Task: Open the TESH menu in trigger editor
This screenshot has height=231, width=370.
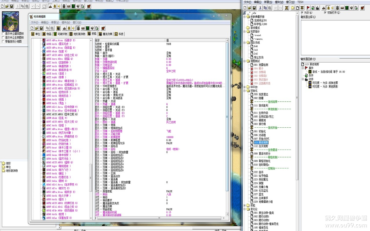Action: click(300, 2)
